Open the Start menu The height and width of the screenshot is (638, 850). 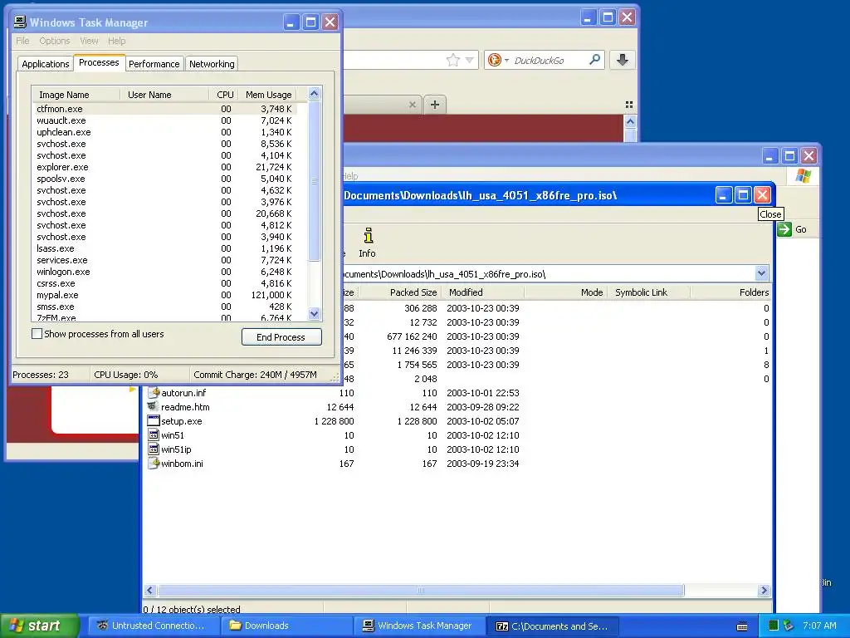[40, 626]
